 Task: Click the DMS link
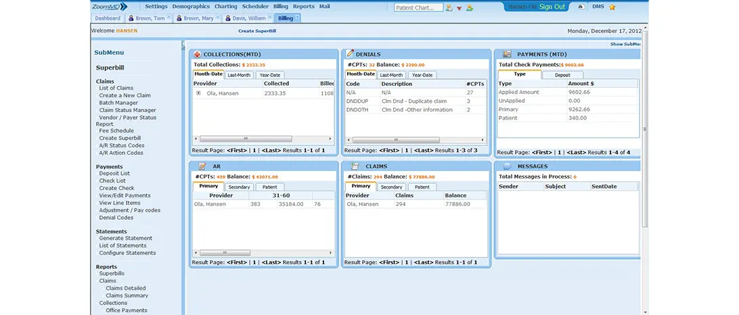[597, 7]
